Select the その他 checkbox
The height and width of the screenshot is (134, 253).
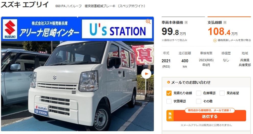coord(198,101)
